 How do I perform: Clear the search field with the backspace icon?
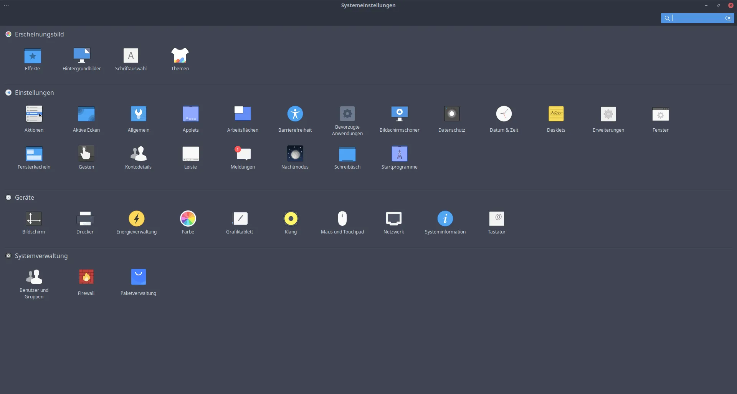728,18
